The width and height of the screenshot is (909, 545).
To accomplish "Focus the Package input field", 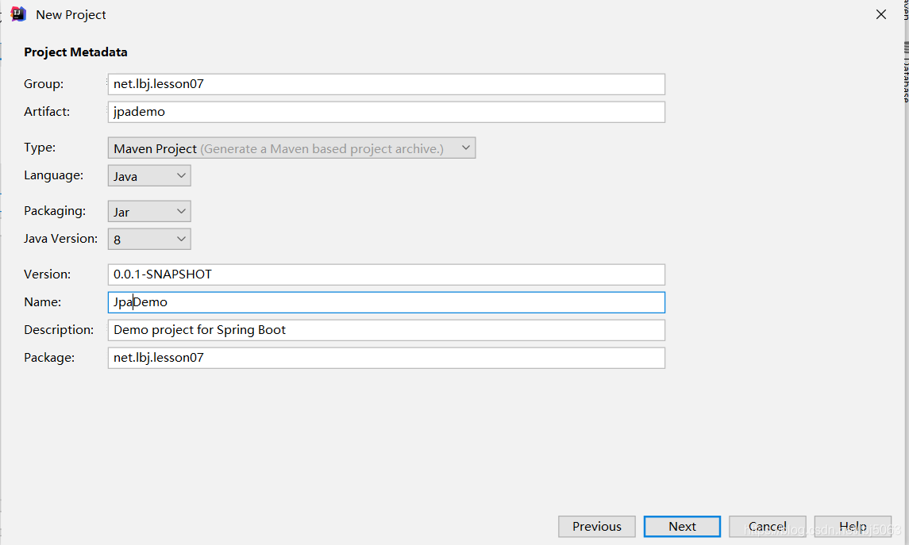I will (x=386, y=358).
